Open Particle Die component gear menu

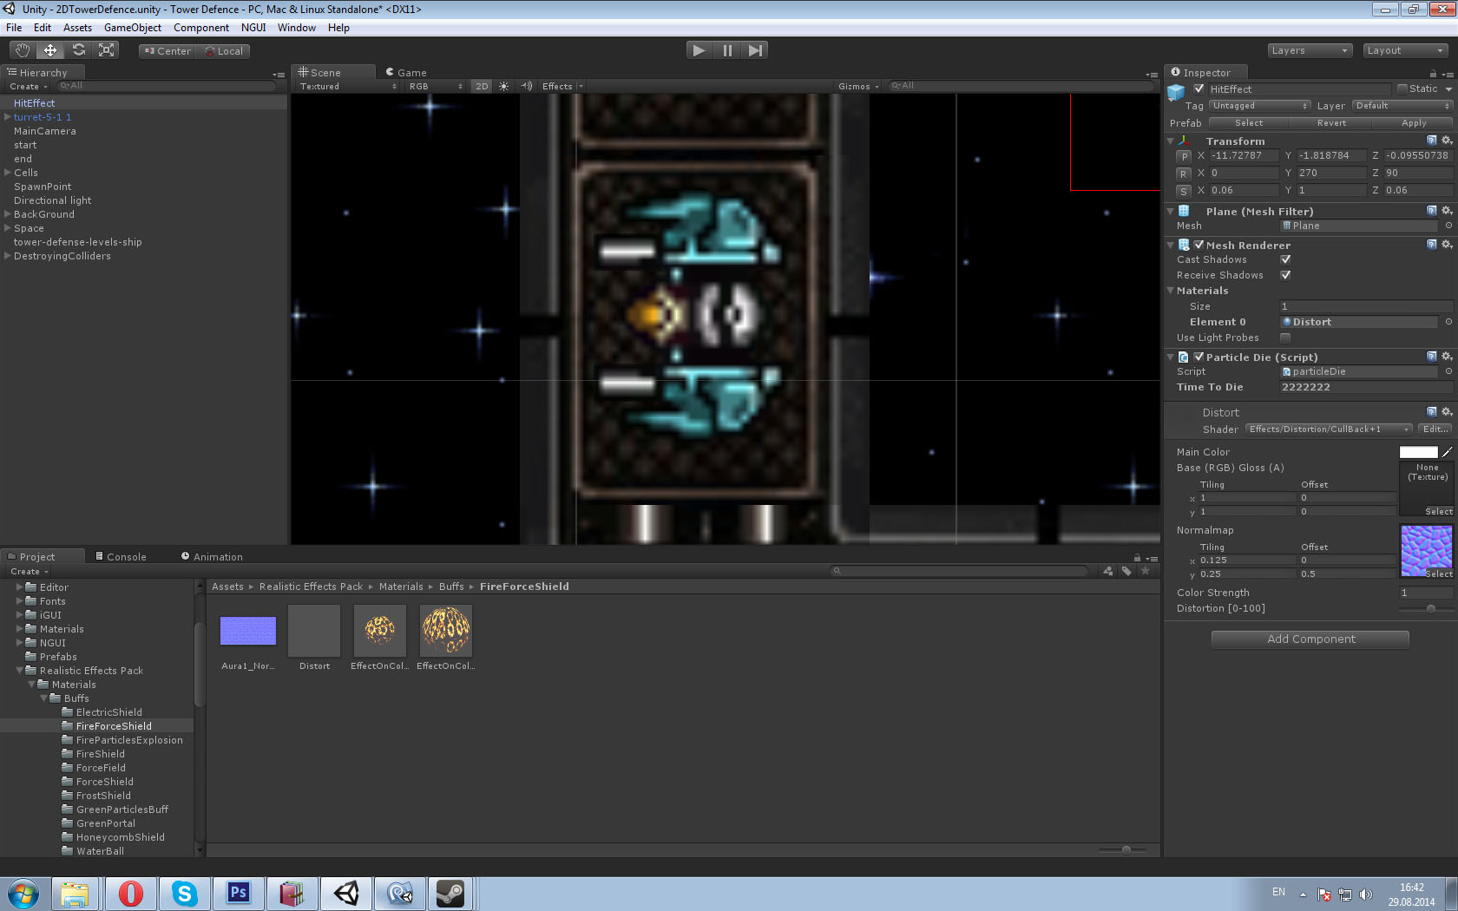point(1446,357)
